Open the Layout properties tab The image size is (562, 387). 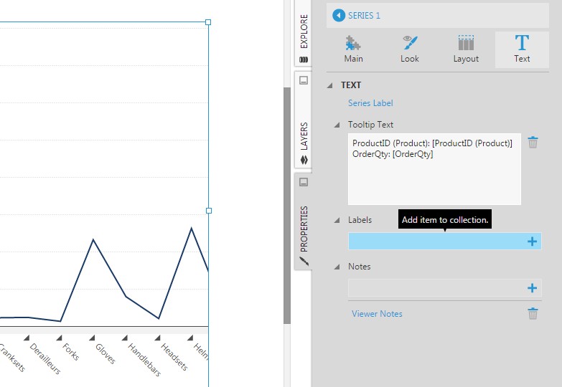pos(466,49)
